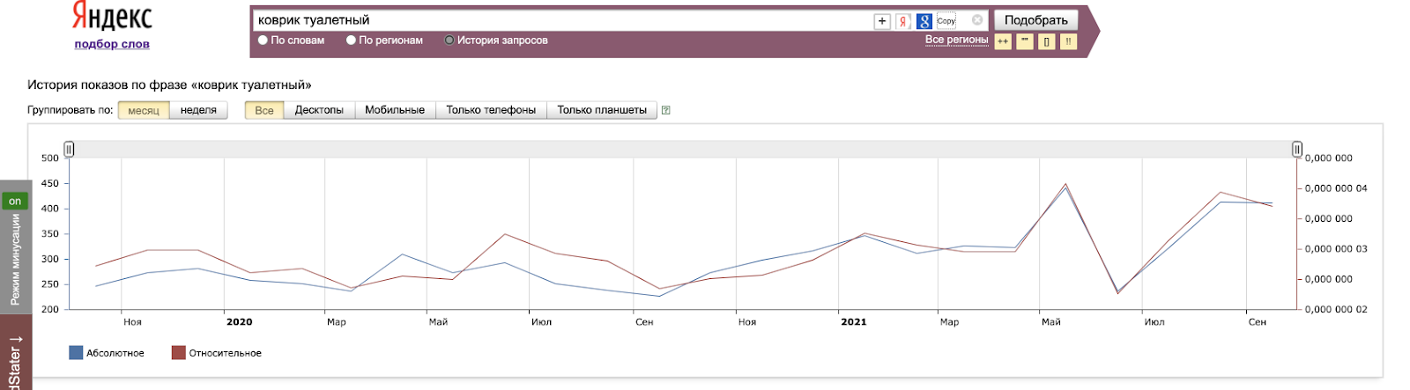Screen dimensions: 1410x390
Task: Apply the square brackets operator button
Action: 1046,41
